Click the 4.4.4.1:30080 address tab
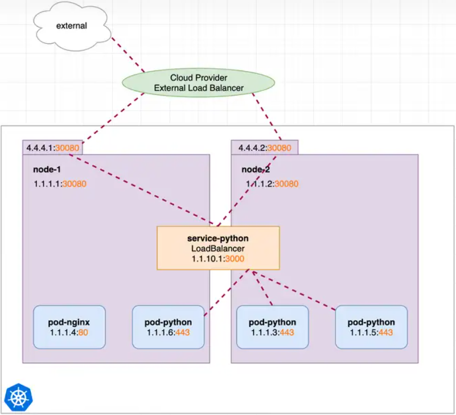Screen dimensions: 456x415 click(x=53, y=148)
